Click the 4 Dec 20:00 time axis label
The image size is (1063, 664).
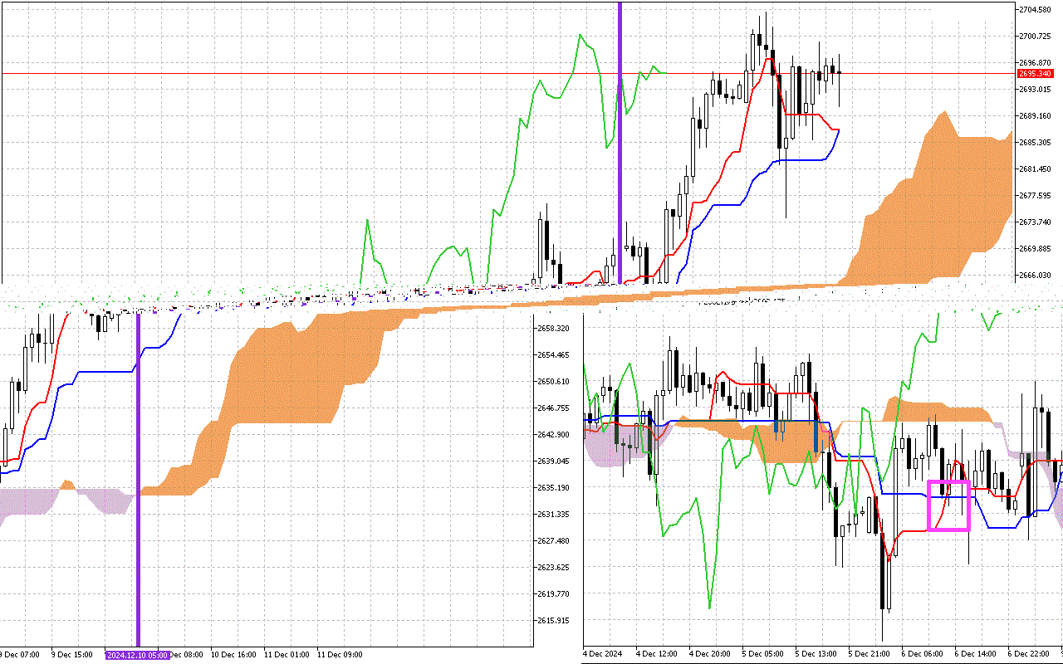(710, 655)
